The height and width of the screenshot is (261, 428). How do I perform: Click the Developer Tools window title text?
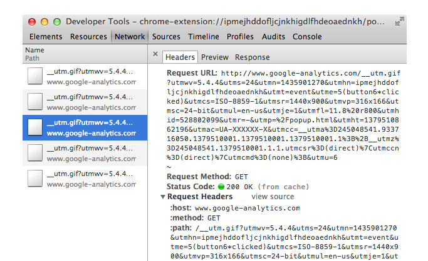pos(225,21)
